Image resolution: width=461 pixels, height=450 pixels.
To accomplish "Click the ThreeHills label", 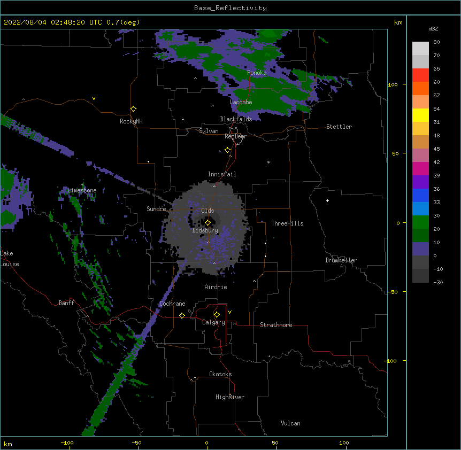I will 287,223.
